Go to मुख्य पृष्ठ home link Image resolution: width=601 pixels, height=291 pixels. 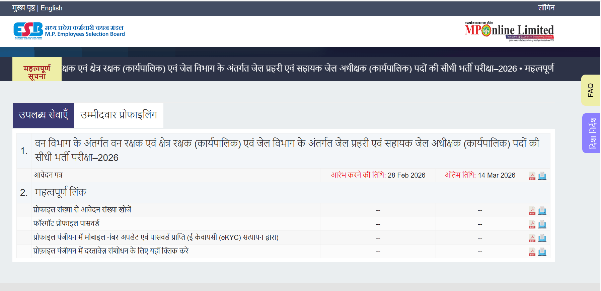click(23, 8)
